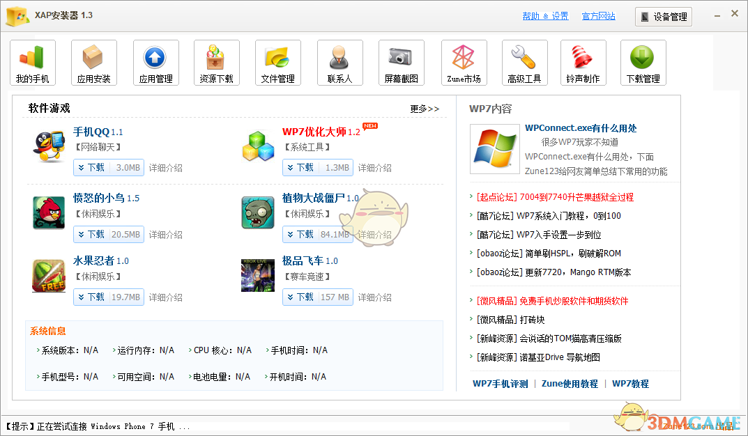The image size is (748, 436).
Task: Download 极品飞车 157 MB
Action: click(x=318, y=297)
